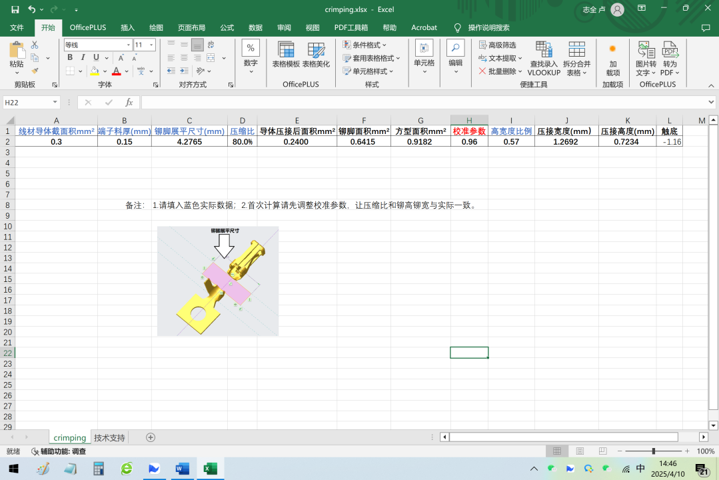Open the calculator icon in taskbar
The height and width of the screenshot is (480, 719).
point(98,469)
